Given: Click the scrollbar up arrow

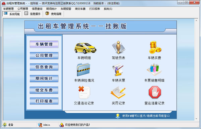Looking at the screenshot, I should pyautogui.click(x=196, y=20).
